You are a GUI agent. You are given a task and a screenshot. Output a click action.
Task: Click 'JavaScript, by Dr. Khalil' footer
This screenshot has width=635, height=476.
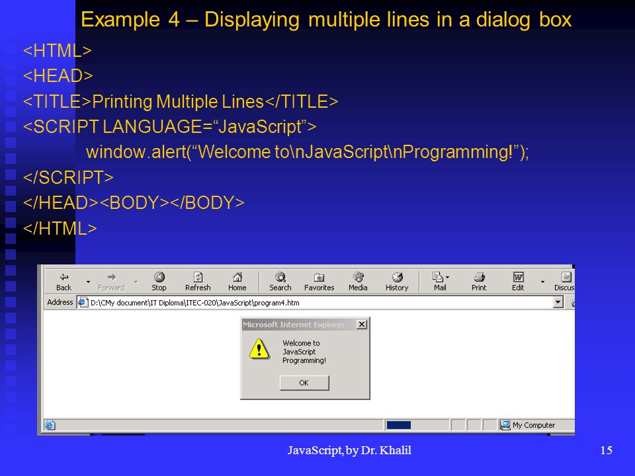[349, 450]
